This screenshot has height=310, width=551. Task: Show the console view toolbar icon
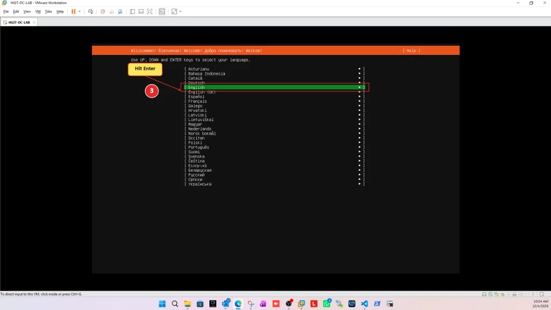click(x=162, y=12)
